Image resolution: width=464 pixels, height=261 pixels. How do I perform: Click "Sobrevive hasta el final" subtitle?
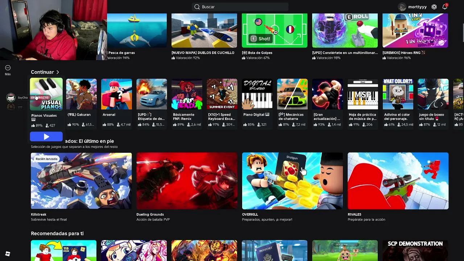[49, 220]
